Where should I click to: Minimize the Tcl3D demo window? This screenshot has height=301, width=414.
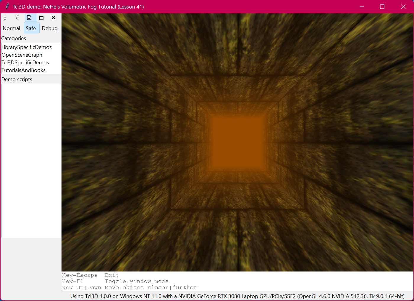coord(362,6)
